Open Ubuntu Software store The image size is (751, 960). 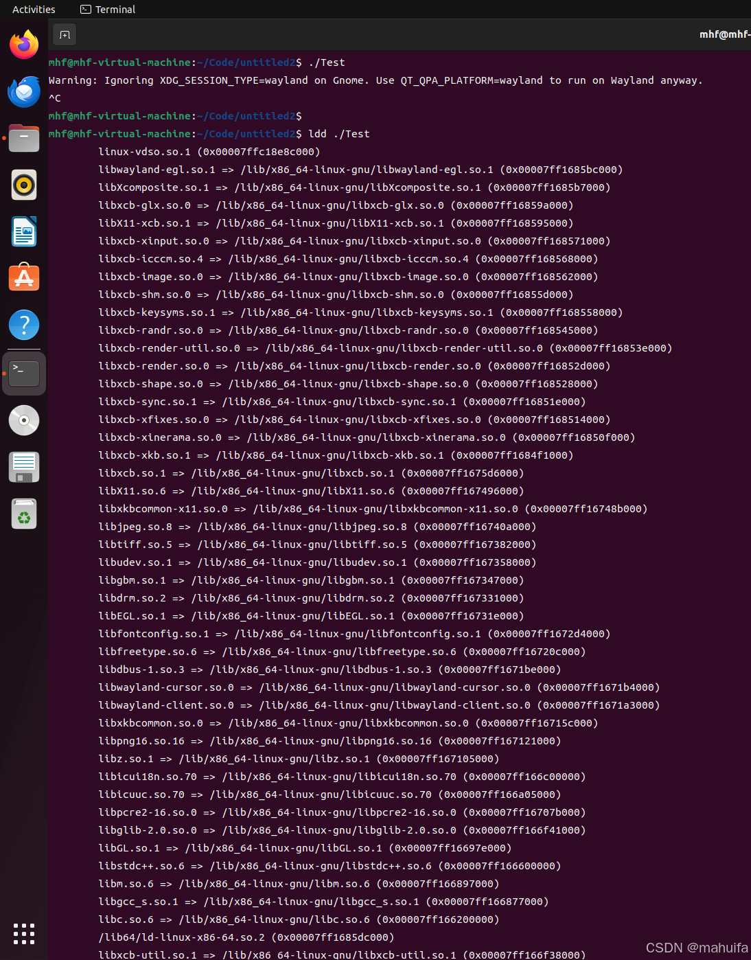coord(24,278)
